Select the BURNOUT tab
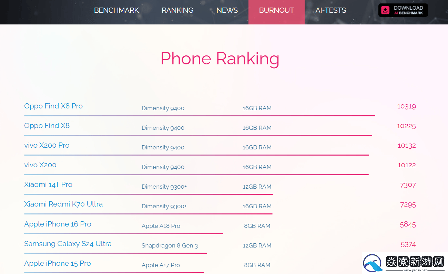 (x=276, y=10)
